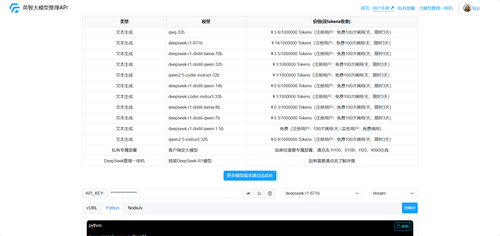Click the H100、910B、H20、4090任选 price cell
Viewport: 500px width, 236px height.
pos(332,150)
